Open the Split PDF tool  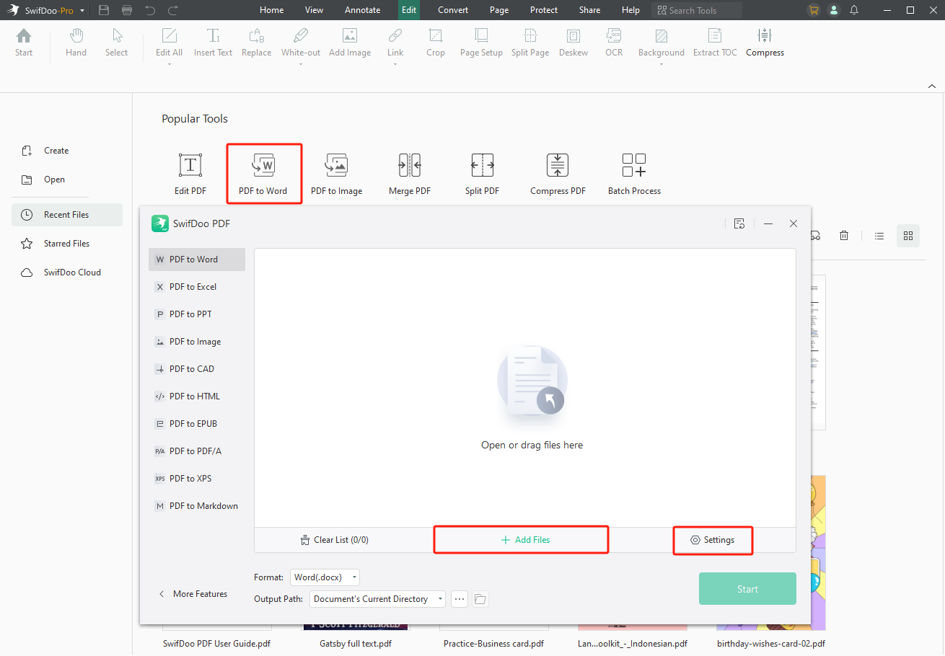pyautogui.click(x=482, y=174)
